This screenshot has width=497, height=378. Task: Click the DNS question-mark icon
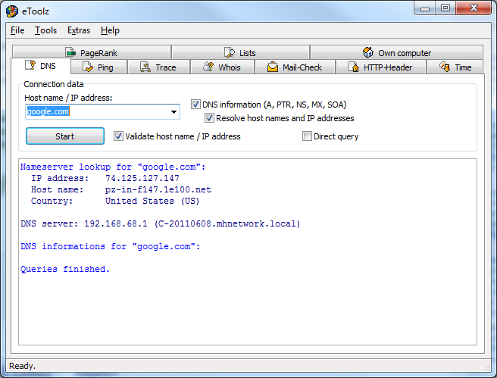coord(30,65)
